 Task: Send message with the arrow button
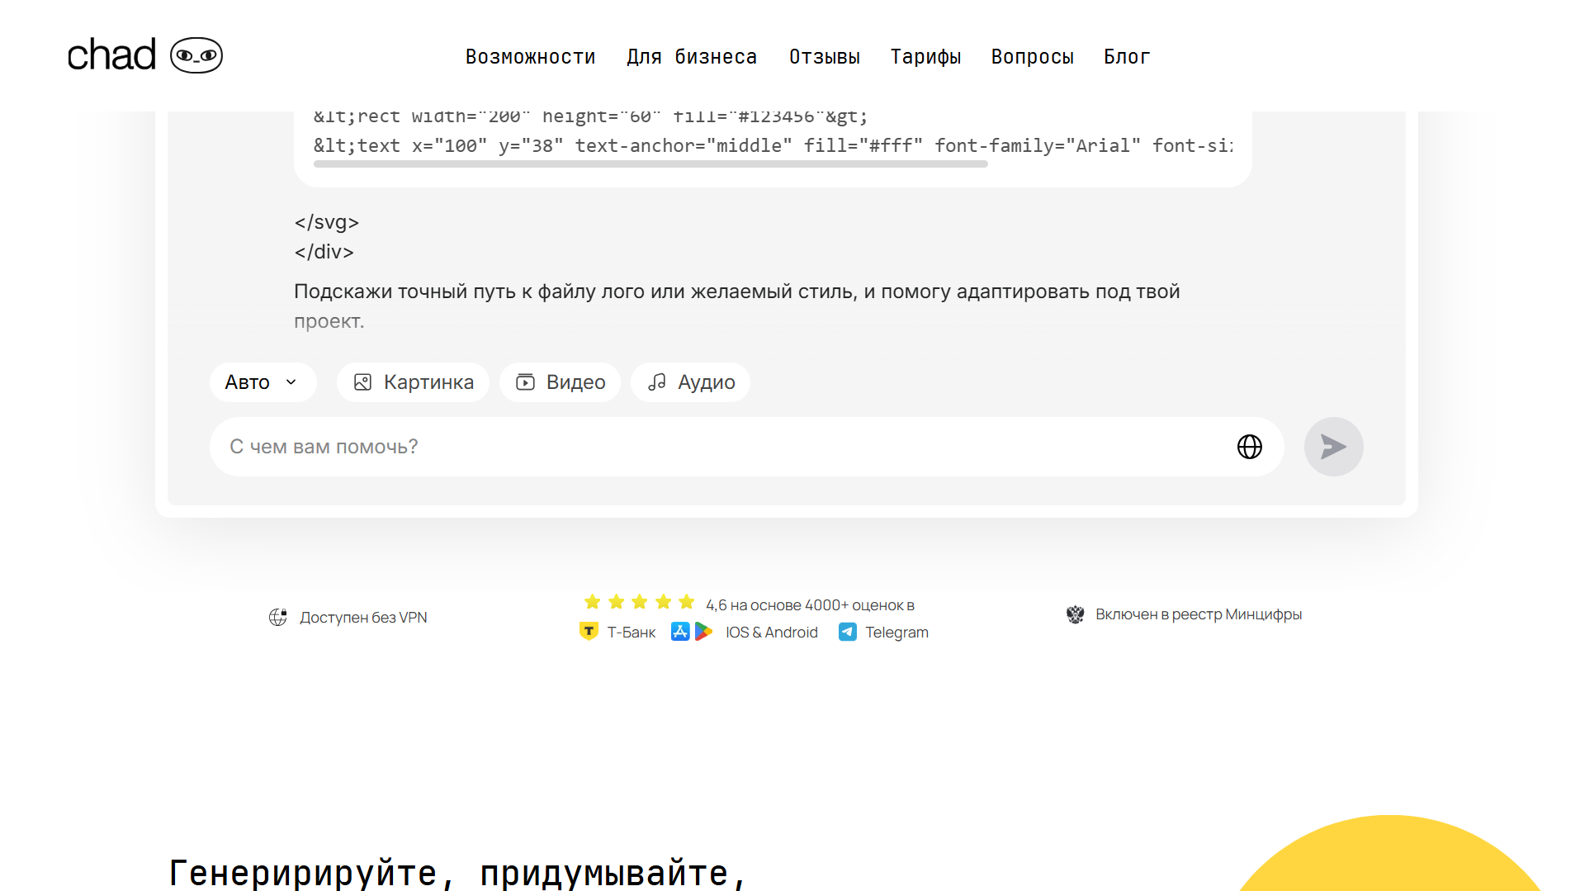[1332, 447]
